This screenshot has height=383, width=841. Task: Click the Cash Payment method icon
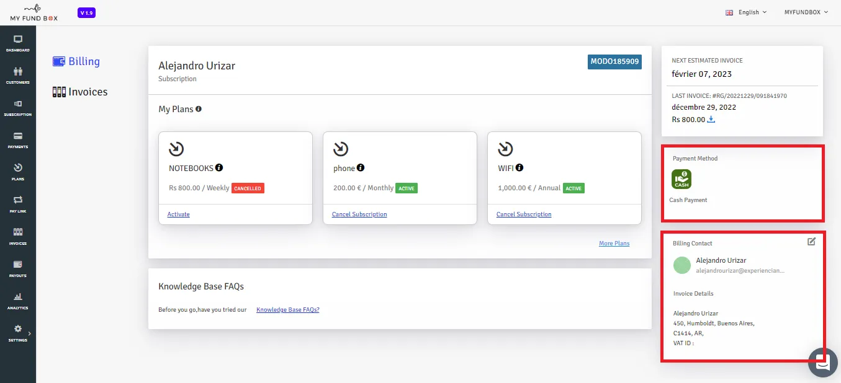pyautogui.click(x=681, y=179)
